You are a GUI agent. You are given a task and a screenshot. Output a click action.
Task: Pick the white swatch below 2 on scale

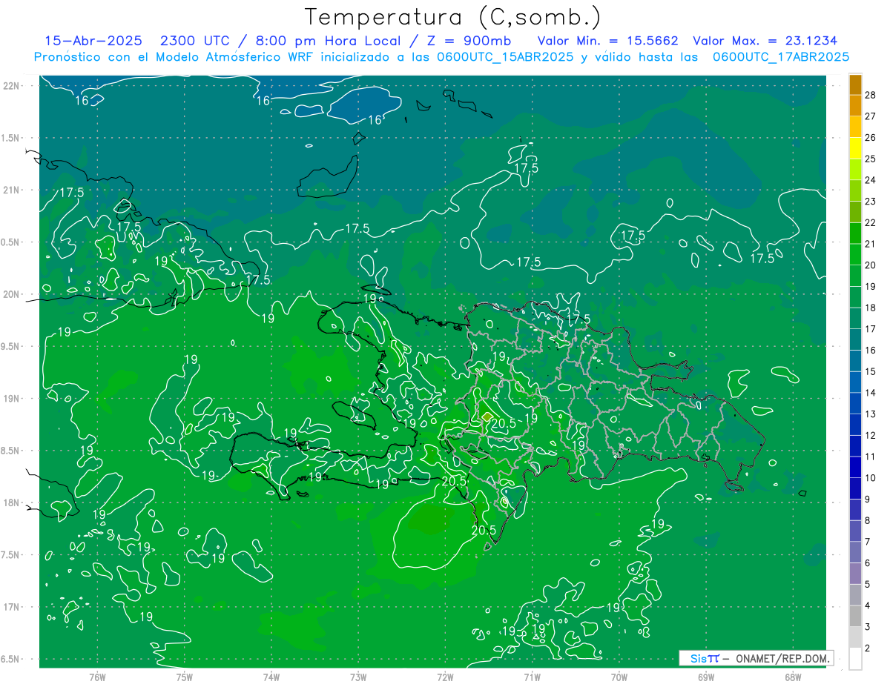point(856,659)
